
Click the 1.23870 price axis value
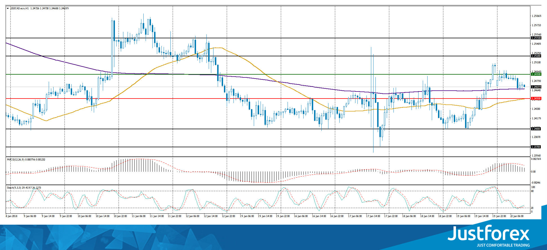coord(536,137)
